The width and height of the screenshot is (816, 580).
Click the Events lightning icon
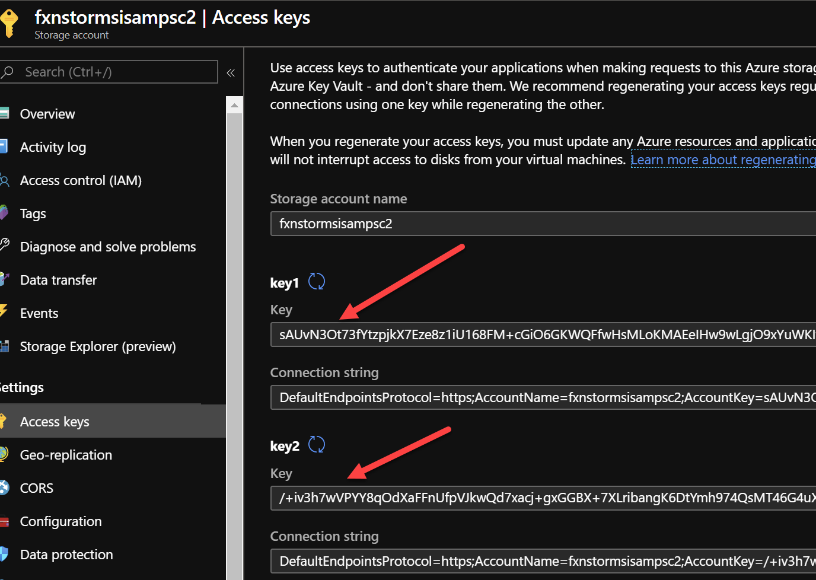[x=4, y=312]
